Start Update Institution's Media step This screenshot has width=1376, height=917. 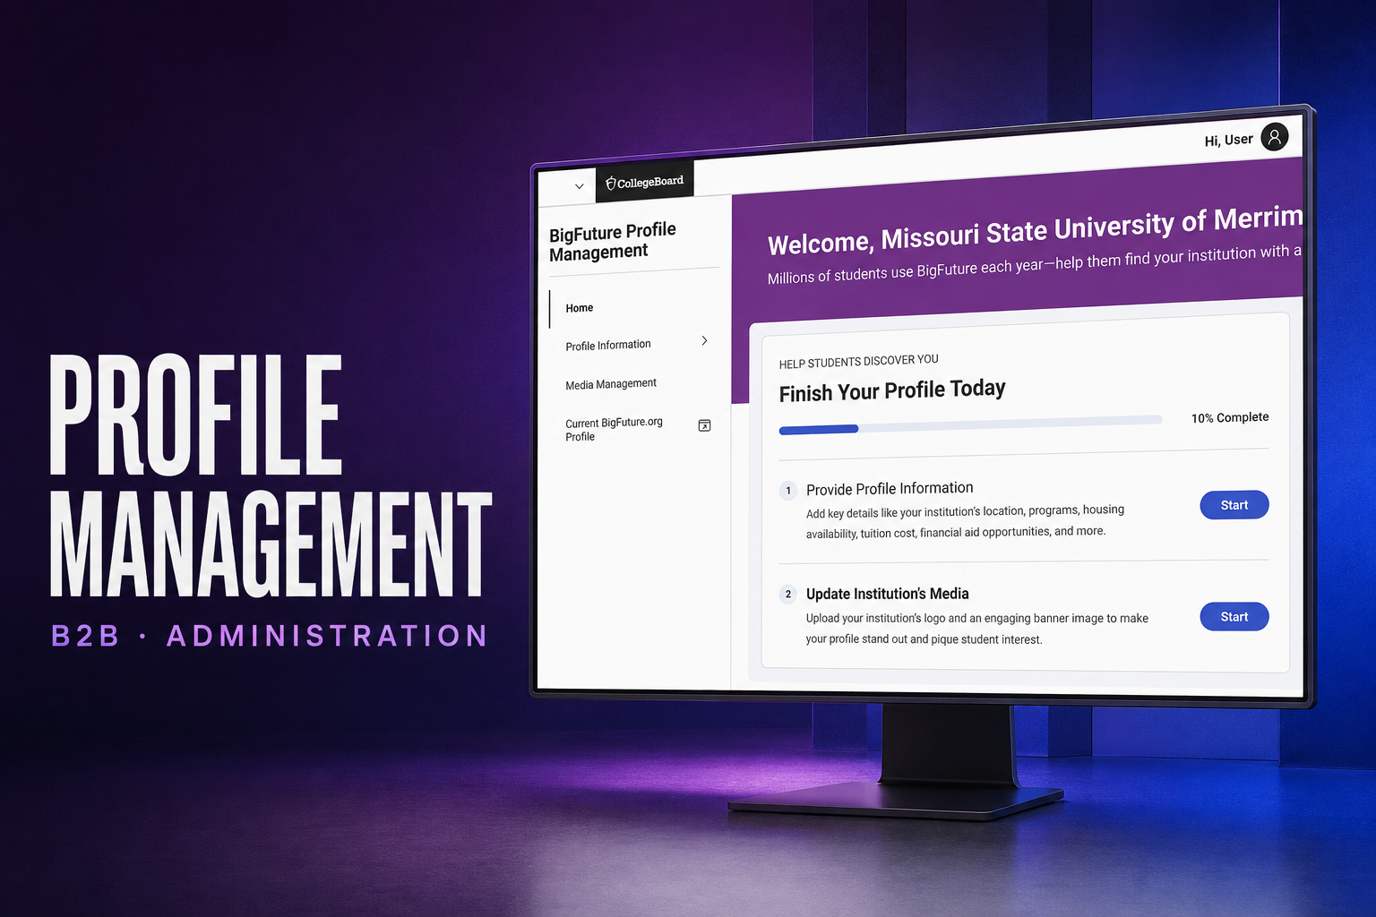click(1234, 617)
